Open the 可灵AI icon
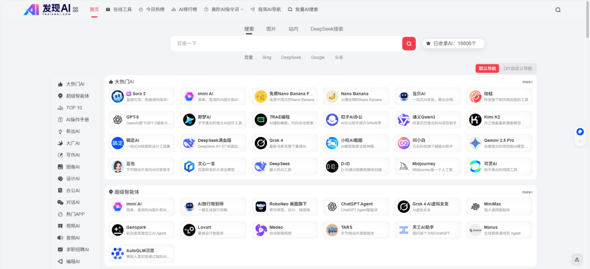Screen dimensions: 590x269 click(x=475, y=166)
